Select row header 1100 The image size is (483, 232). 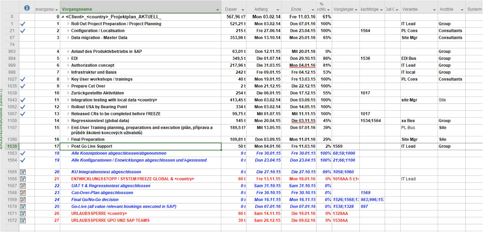(12, 121)
